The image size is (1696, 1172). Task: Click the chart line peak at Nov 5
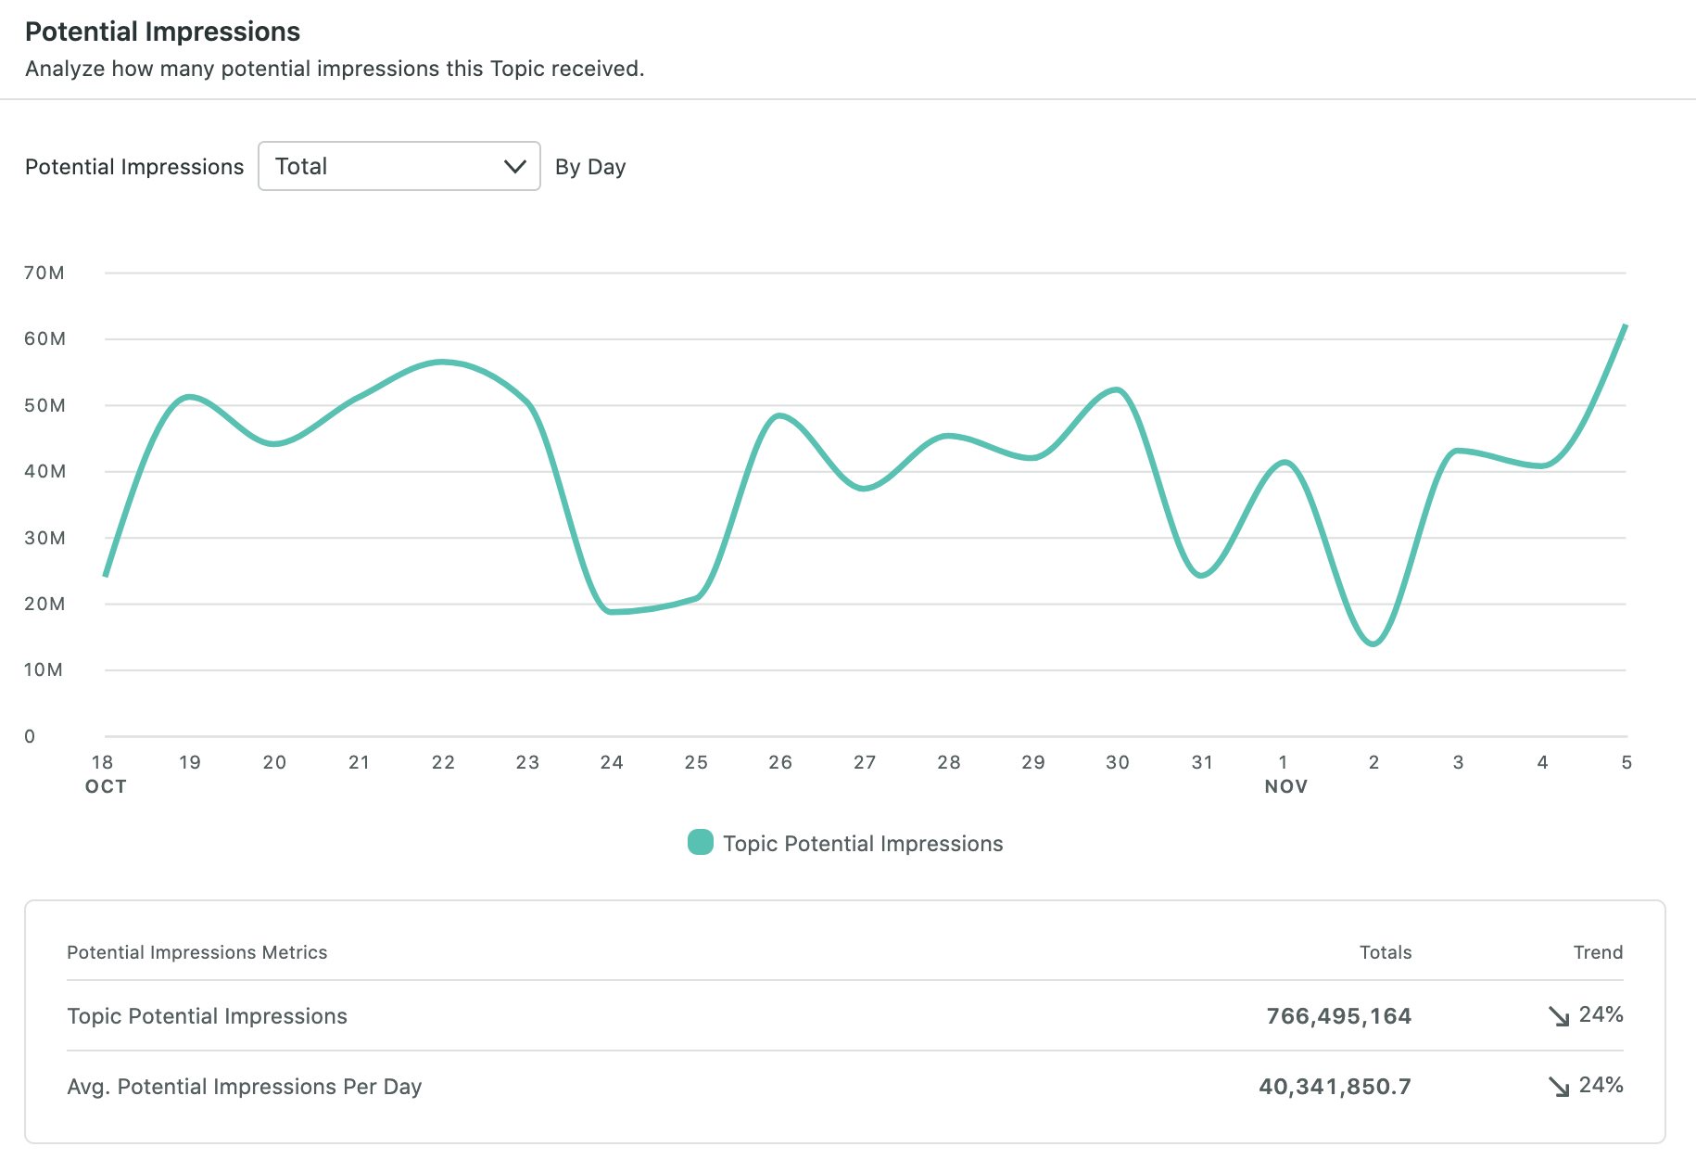click(1625, 326)
